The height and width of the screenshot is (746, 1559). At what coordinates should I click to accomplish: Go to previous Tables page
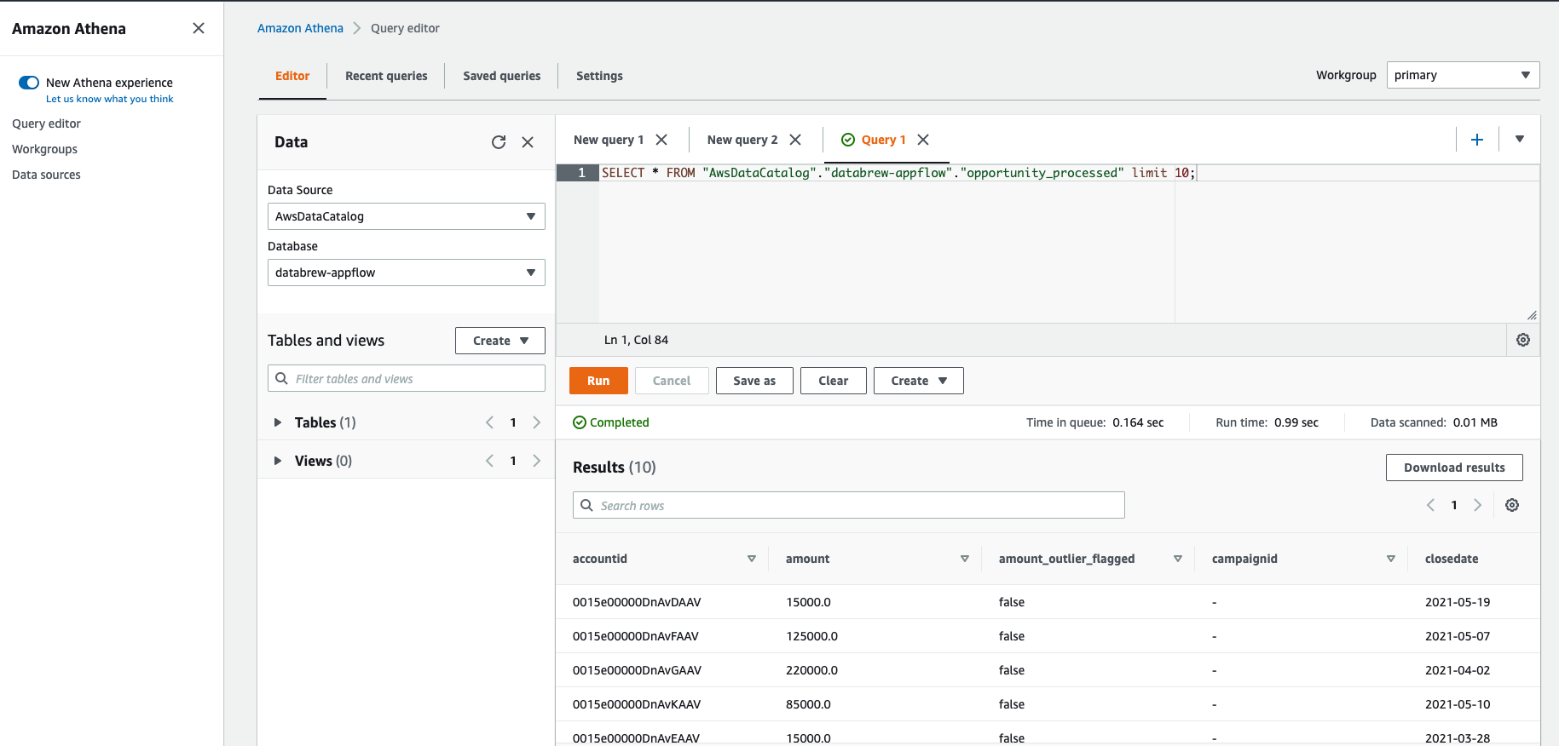click(489, 422)
